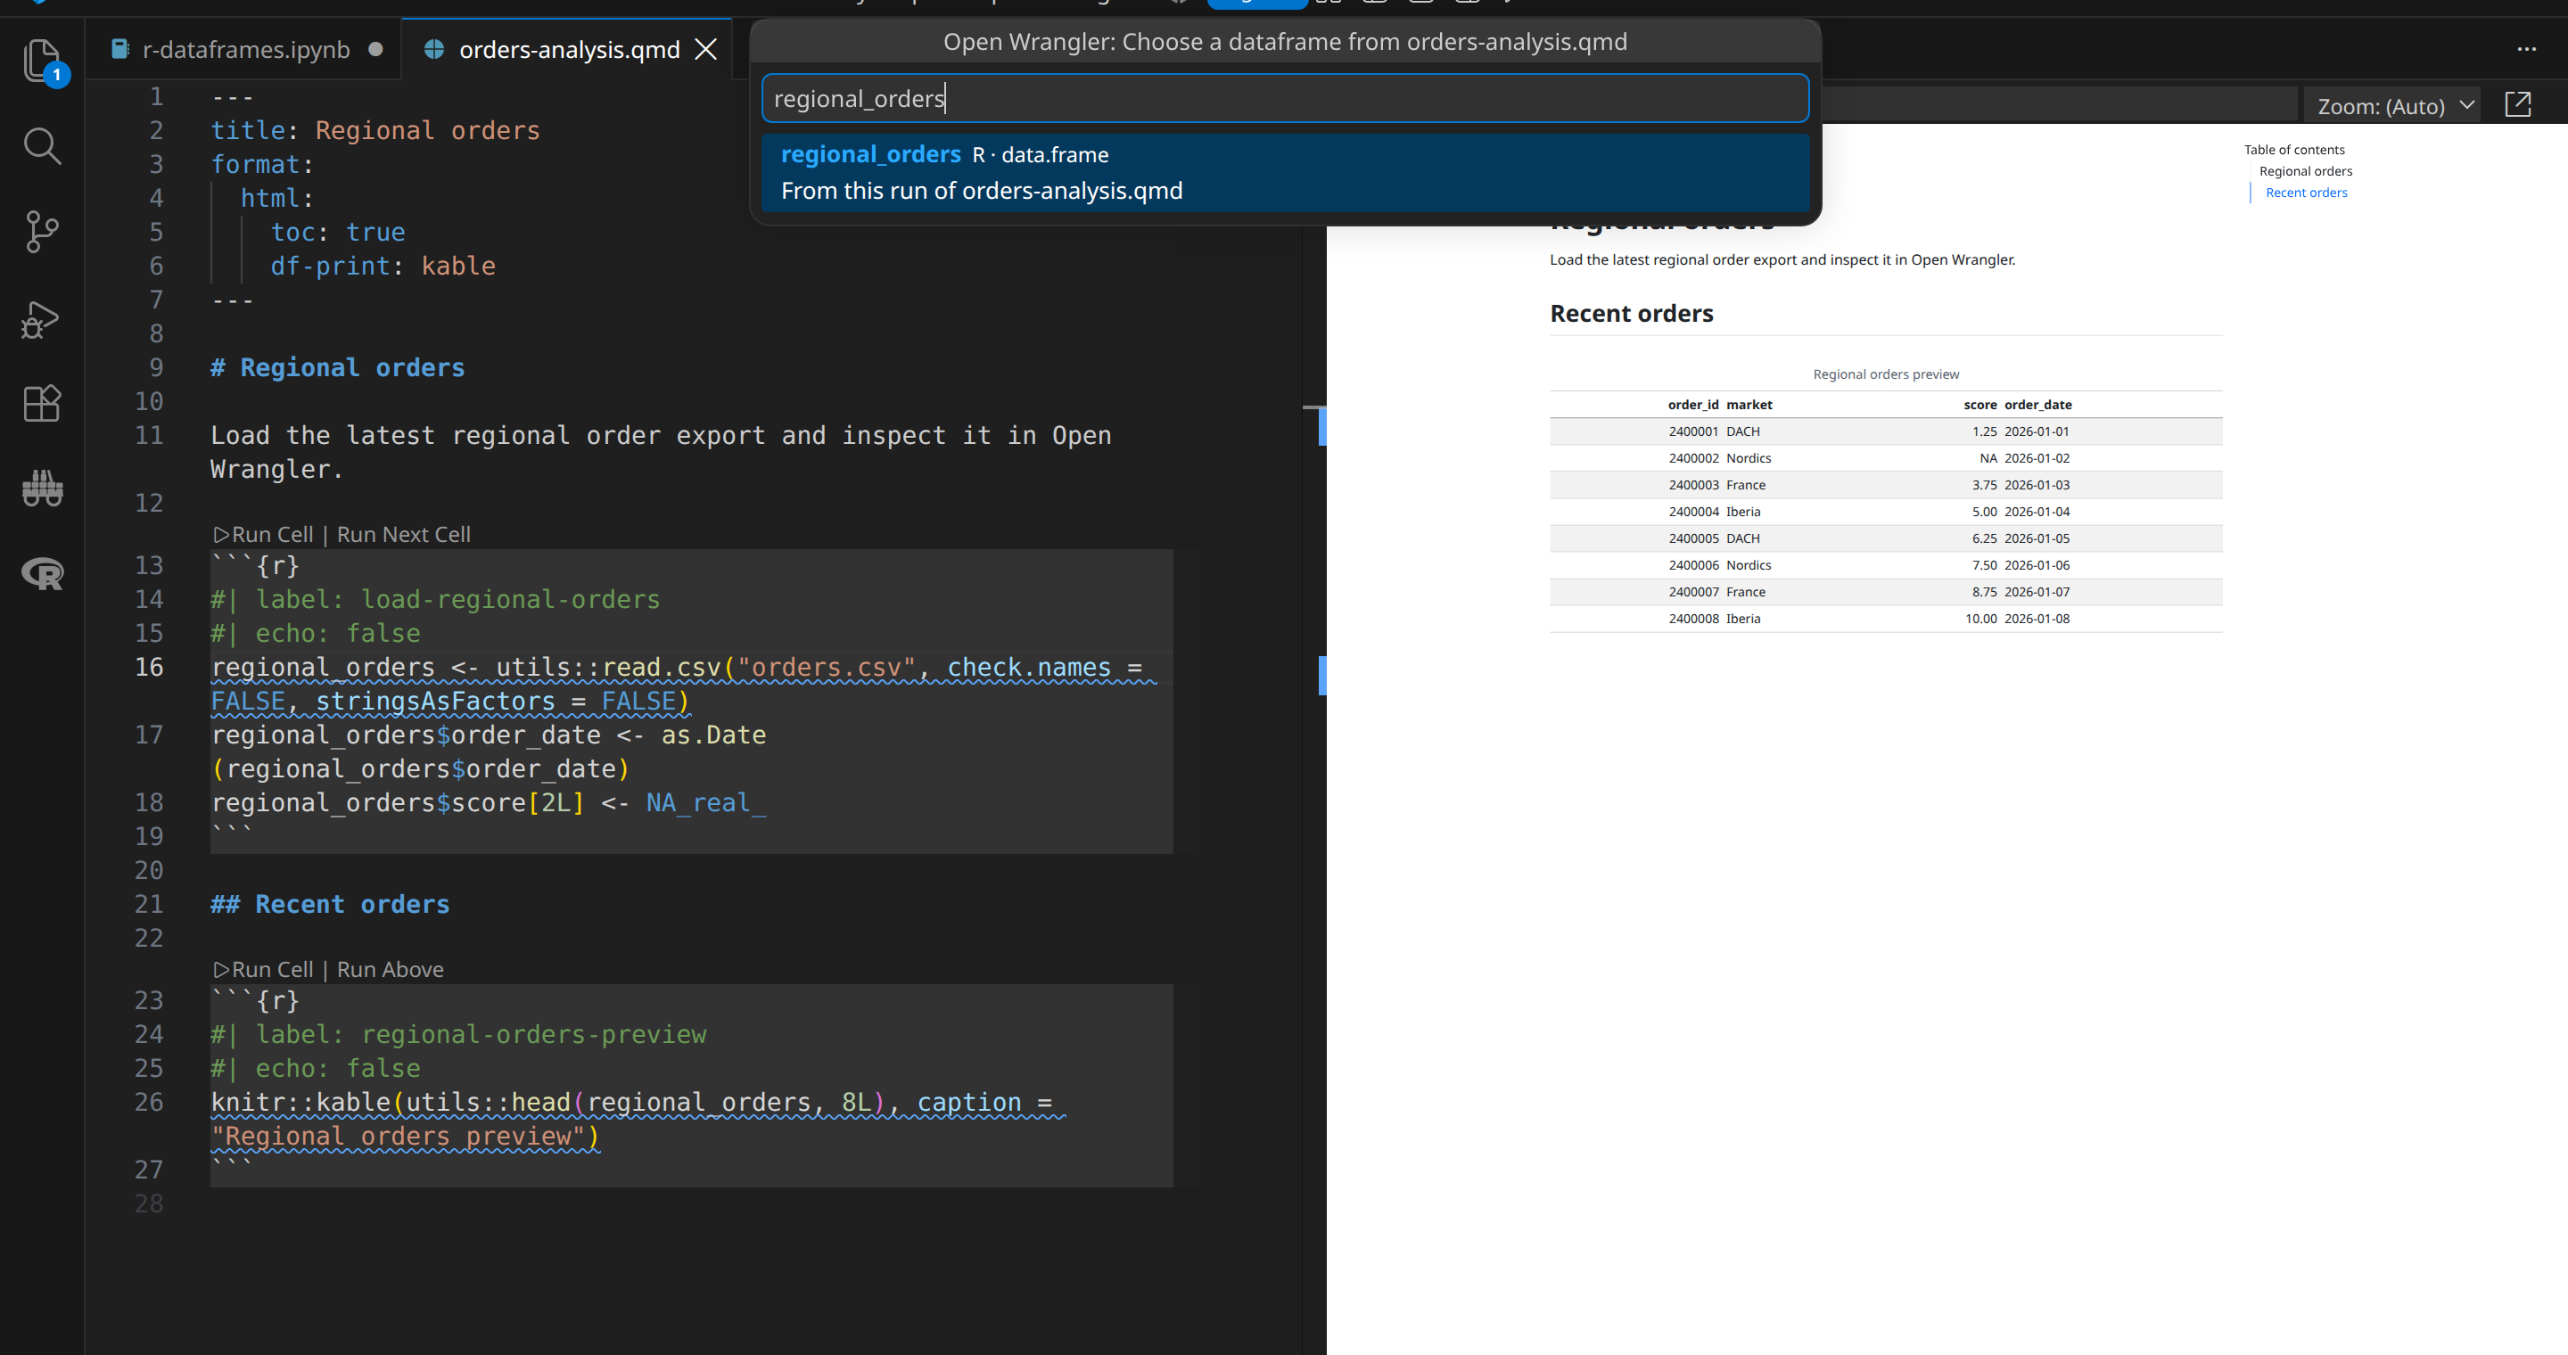
Task: Click the date 2026-01-06 in preview table
Action: point(2037,565)
